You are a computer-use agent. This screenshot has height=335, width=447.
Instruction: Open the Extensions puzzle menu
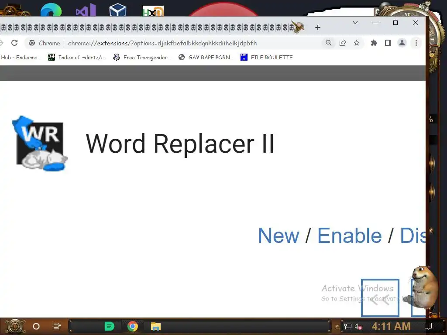[x=374, y=43]
